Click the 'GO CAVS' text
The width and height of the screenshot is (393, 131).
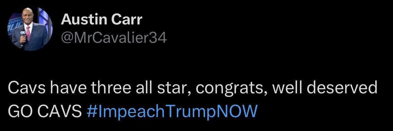click(45, 111)
